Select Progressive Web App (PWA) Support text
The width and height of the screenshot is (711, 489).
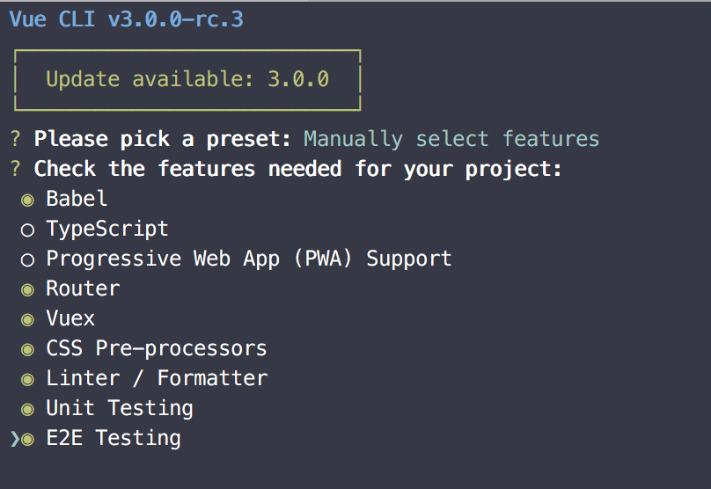tap(249, 259)
